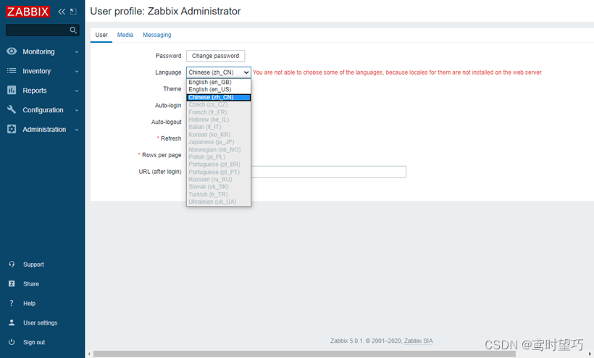The width and height of the screenshot is (594, 358).
Task: Click the Monitoring eye icon
Action: point(12,51)
